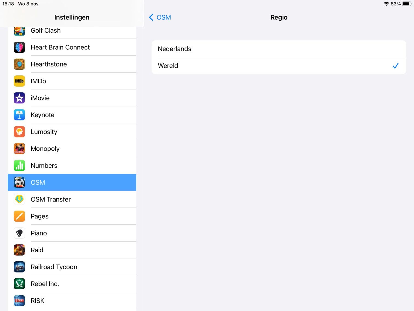Tap the yellow IMDb icon
Screen dimensions: 414x311
coord(19,81)
